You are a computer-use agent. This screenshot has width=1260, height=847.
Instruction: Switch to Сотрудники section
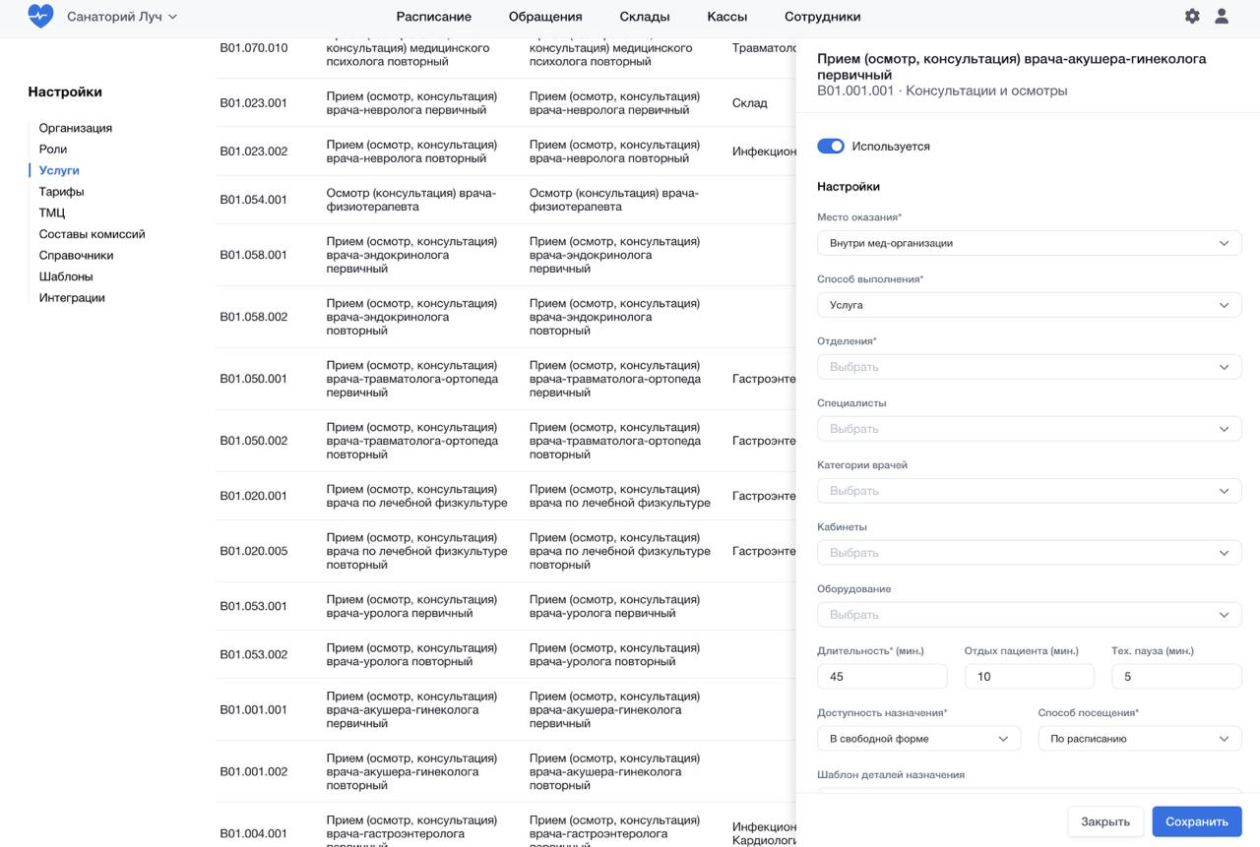coord(822,17)
